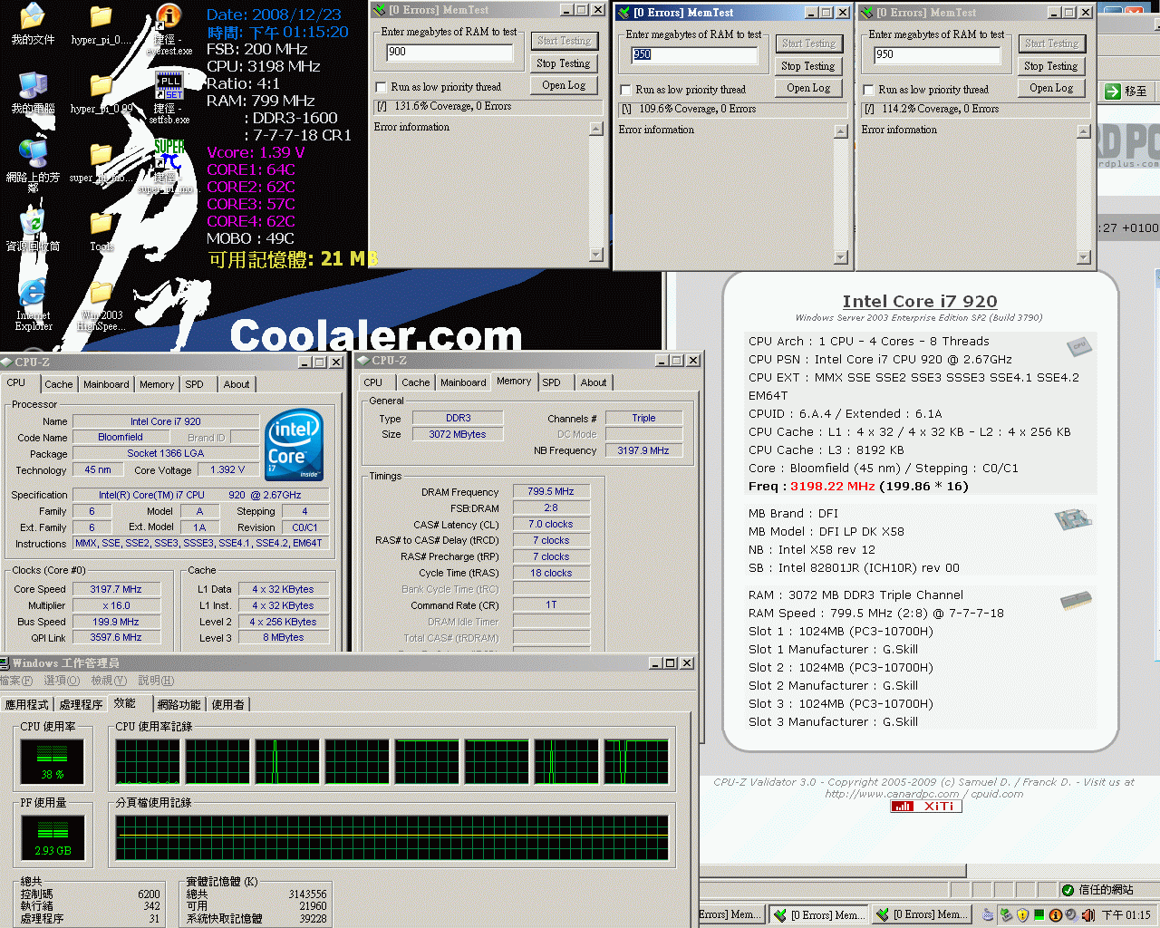Open Cache tab in CPU-Z processor window
This screenshot has height=928, width=1160.
(x=59, y=384)
